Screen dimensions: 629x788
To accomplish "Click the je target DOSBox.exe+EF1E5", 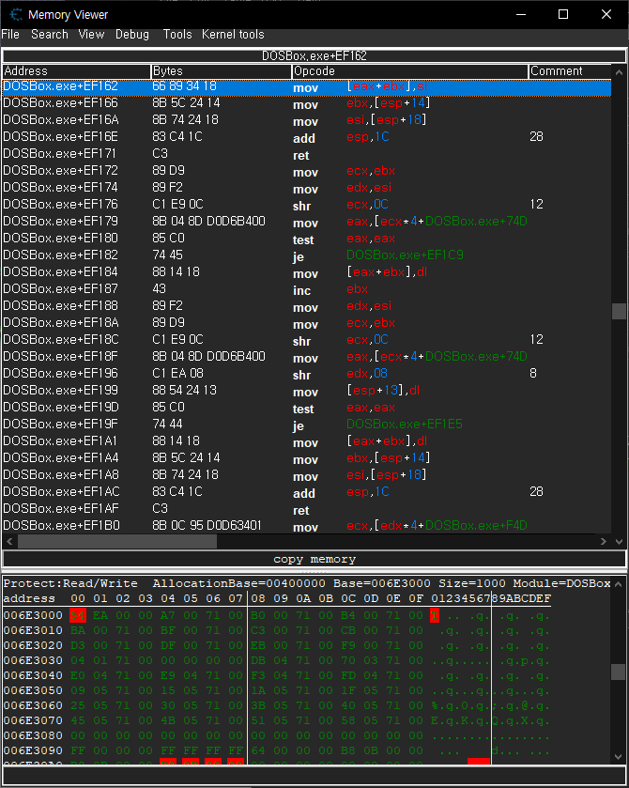I will [x=405, y=425].
